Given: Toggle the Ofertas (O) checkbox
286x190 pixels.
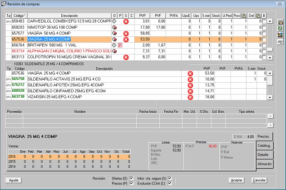Looking at the screenshot, I should tap(131, 178).
